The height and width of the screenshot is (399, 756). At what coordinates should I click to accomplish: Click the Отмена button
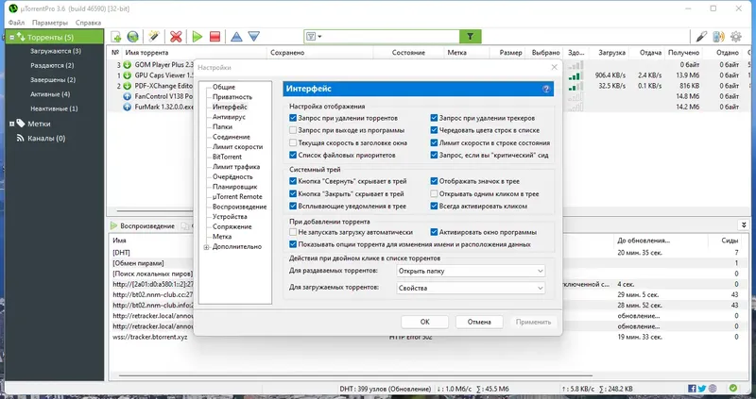(x=479, y=322)
